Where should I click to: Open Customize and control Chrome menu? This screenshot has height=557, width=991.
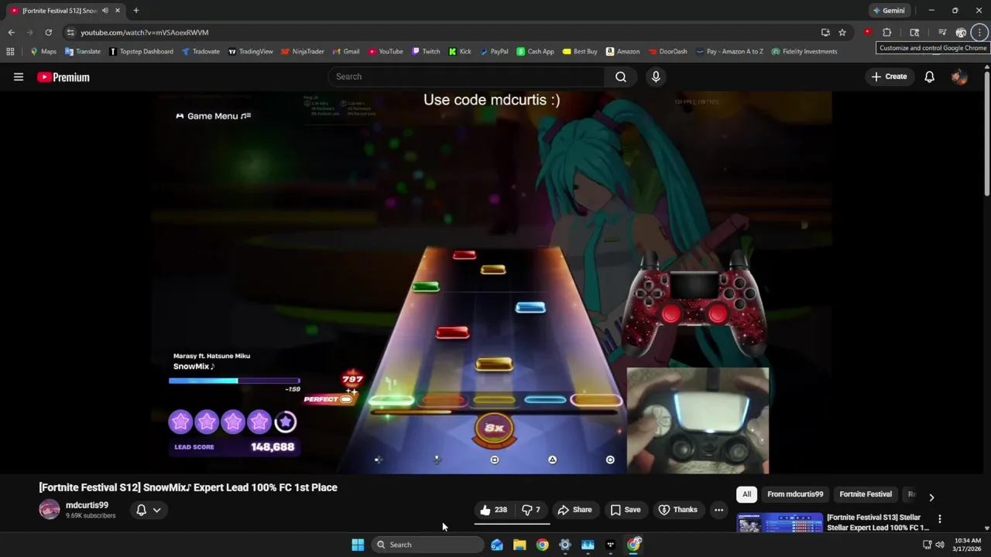pos(979,32)
